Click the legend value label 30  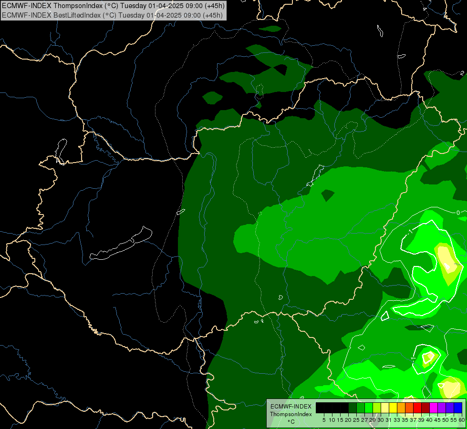click(381, 420)
